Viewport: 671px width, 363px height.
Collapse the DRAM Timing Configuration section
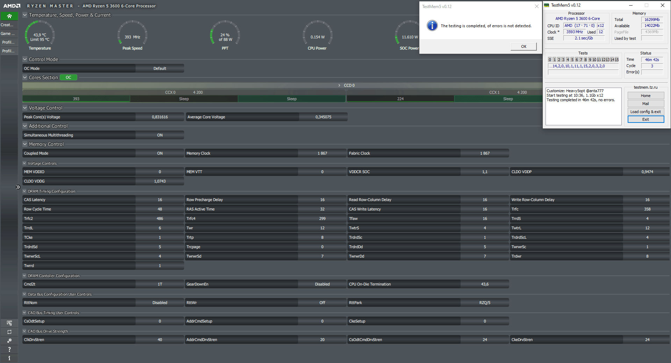24,191
